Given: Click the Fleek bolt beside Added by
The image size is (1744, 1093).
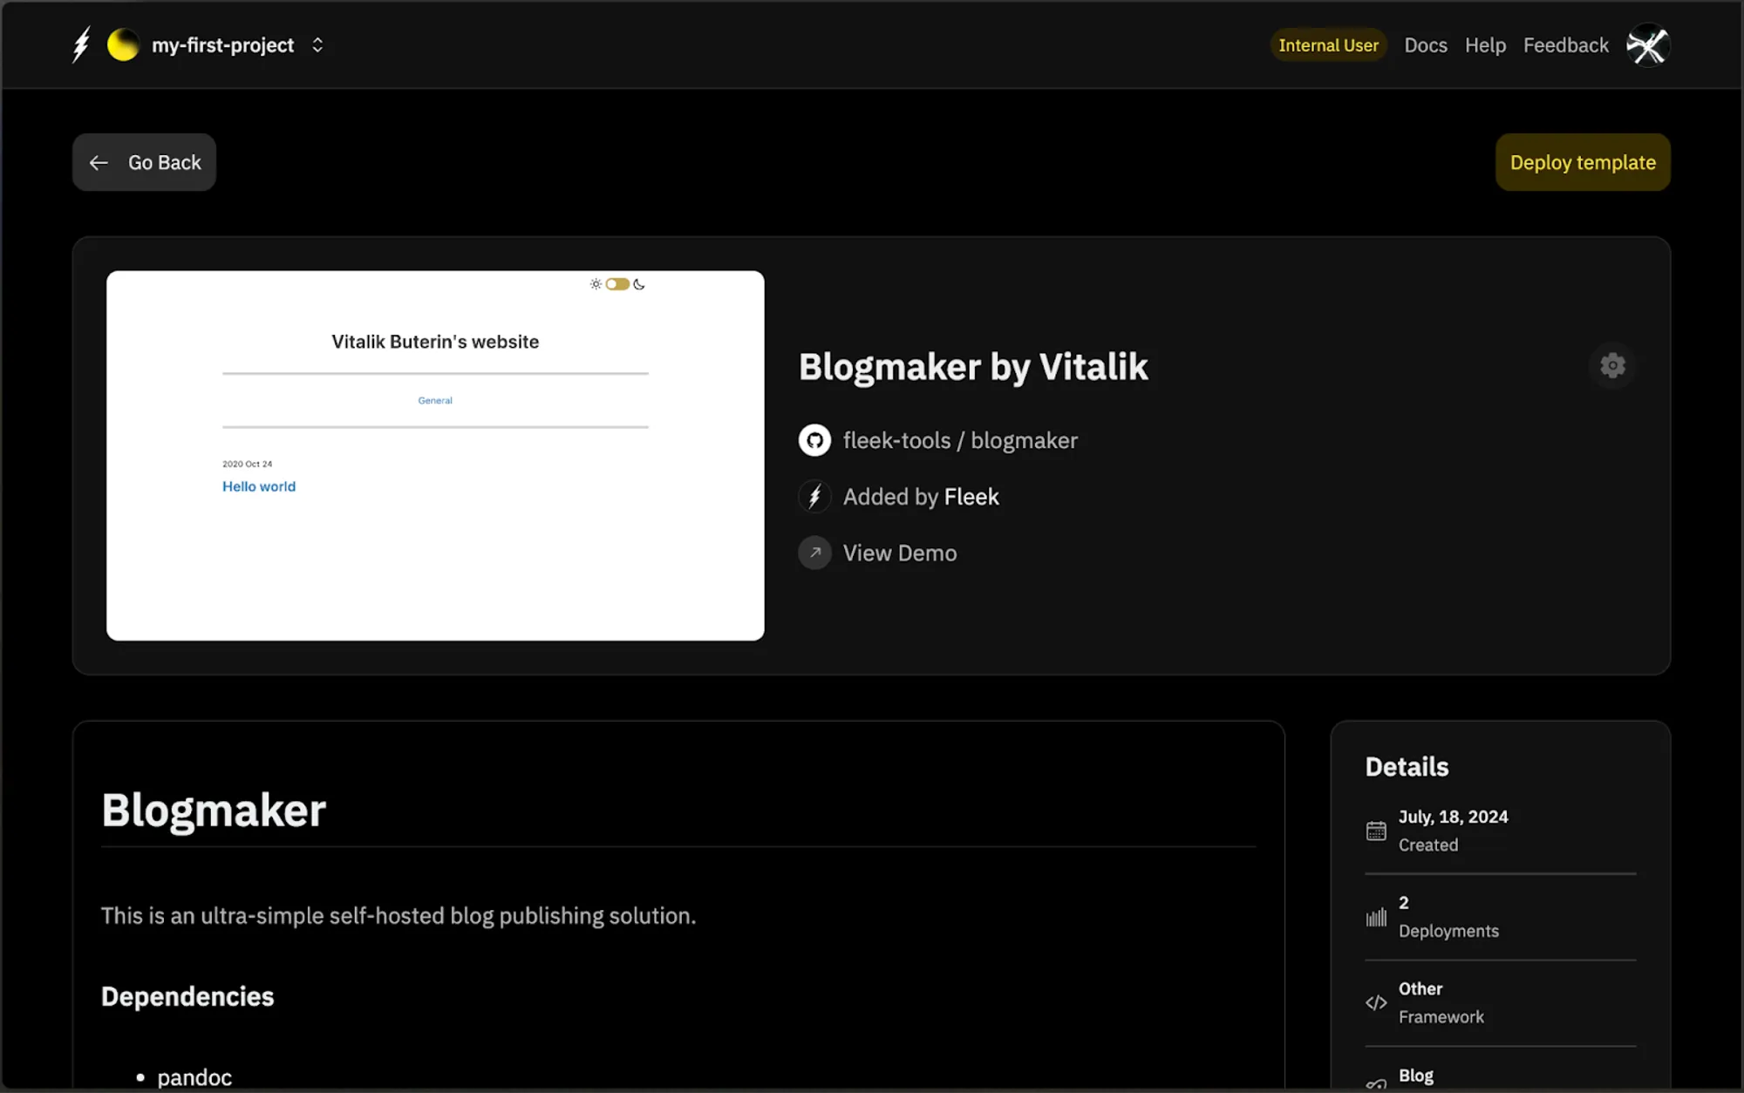Looking at the screenshot, I should 814,497.
